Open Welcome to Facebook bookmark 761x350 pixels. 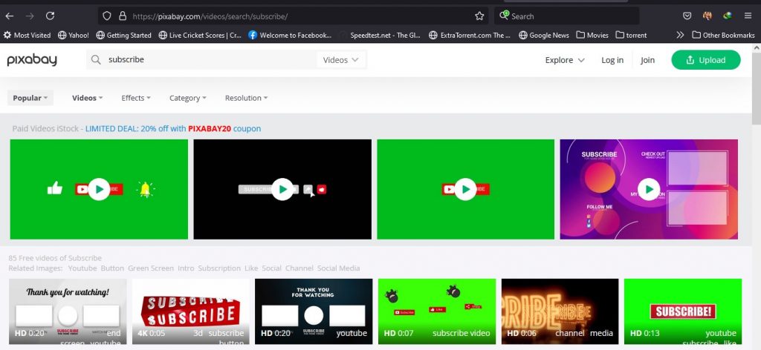tap(291, 35)
